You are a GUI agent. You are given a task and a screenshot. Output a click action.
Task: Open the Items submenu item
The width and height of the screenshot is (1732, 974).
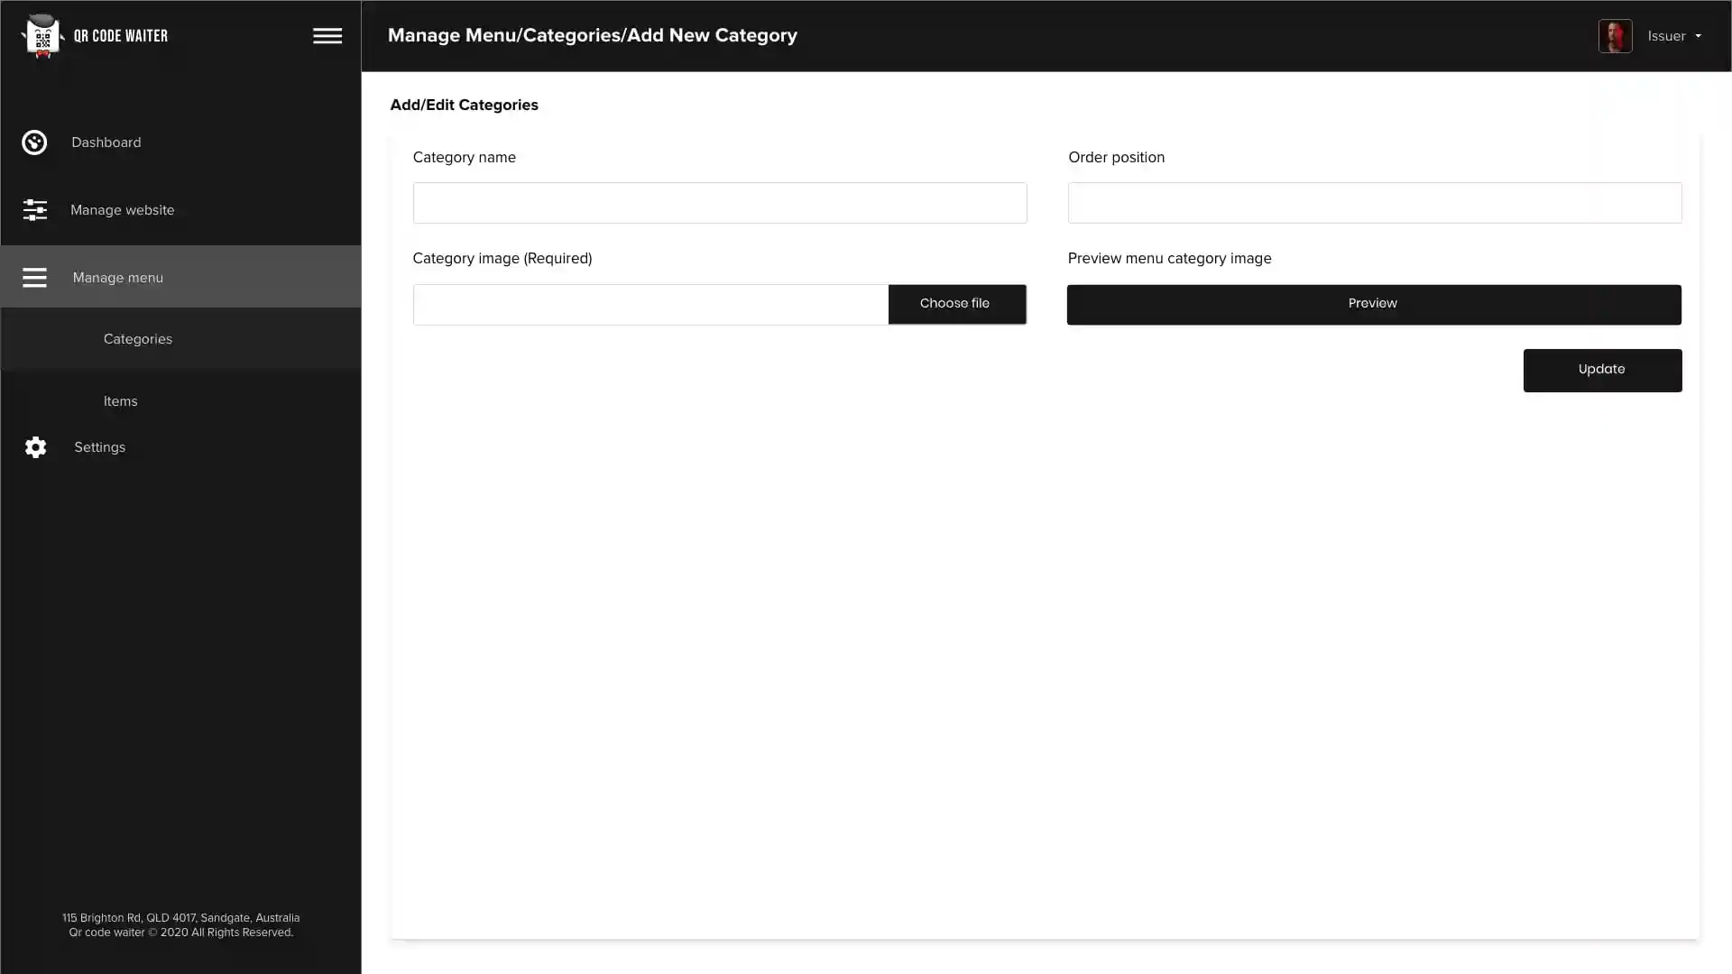tap(120, 401)
